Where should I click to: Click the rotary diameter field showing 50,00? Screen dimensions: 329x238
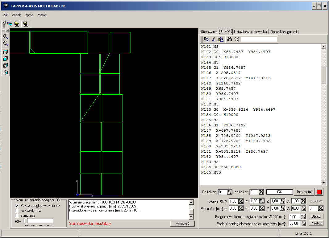pyautogui.click(x=295, y=224)
